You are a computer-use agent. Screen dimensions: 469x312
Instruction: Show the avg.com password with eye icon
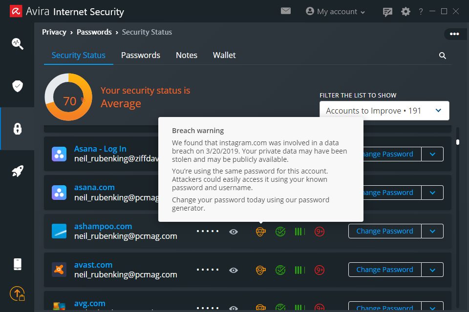tap(234, 308)
